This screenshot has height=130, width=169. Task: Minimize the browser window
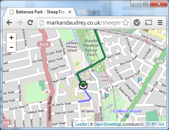pyautogui.click(x=136, y=4)
